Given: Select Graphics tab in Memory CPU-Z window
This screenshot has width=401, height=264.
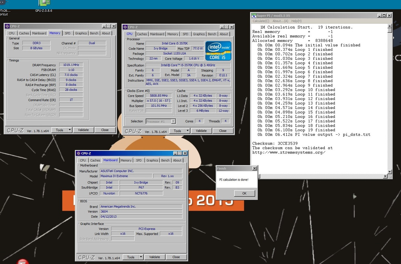Looking at the screenshot, I should coord(81,33).
